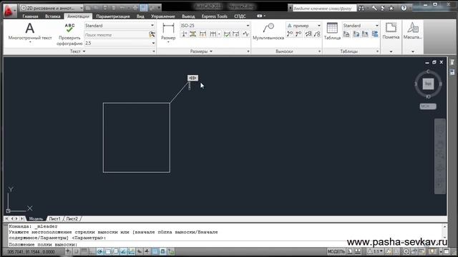Viewport: 458px width, 257px height.
Task: Click the Remove Leader icon
Action: pyautogui.click(x=298, y=34)
